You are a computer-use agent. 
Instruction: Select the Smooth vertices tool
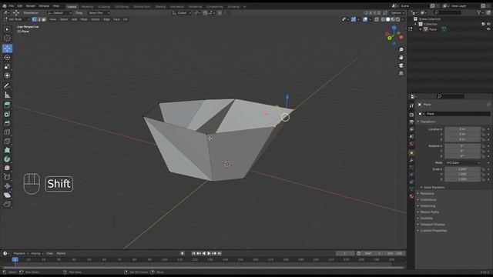7,168
